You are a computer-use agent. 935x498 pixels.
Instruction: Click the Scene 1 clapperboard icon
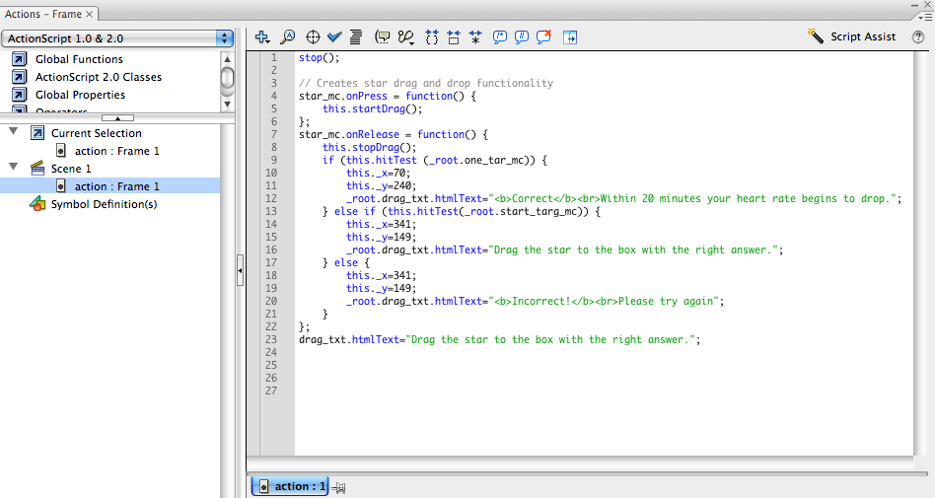[x=37, y=169]
